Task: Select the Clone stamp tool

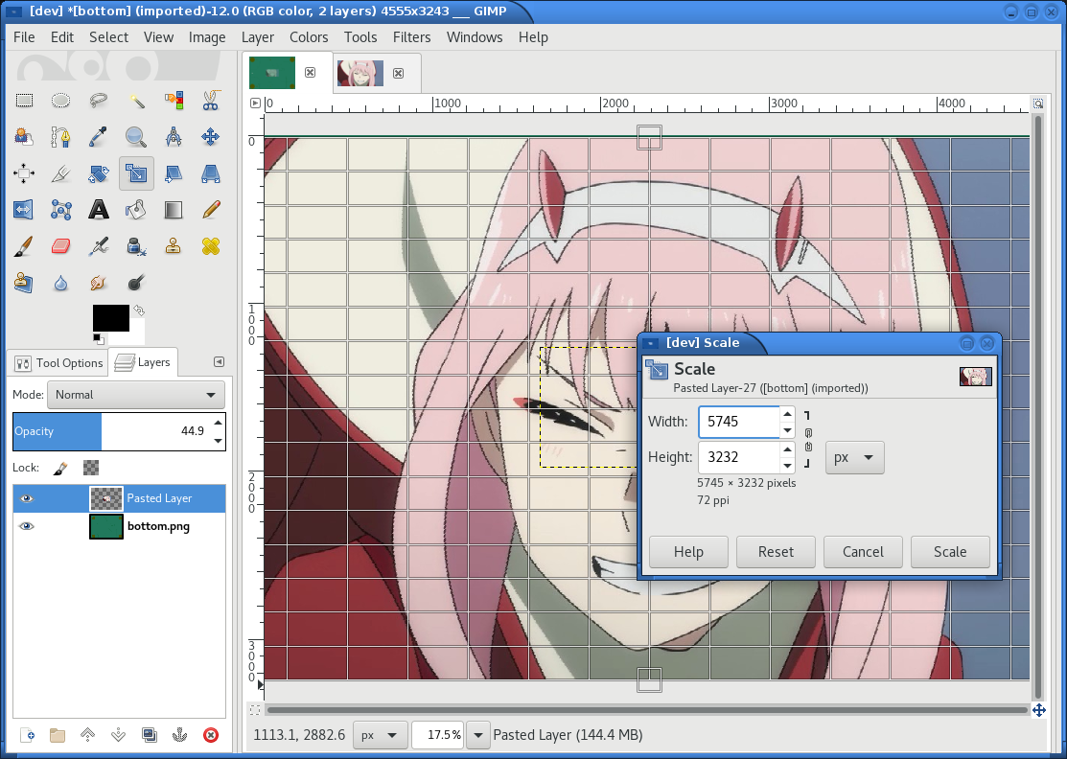Action: (174, 245)
